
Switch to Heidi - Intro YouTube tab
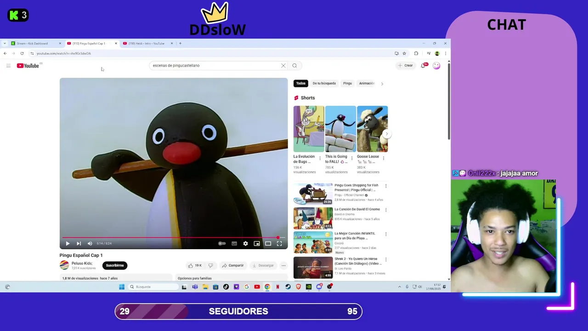point(148,43)
